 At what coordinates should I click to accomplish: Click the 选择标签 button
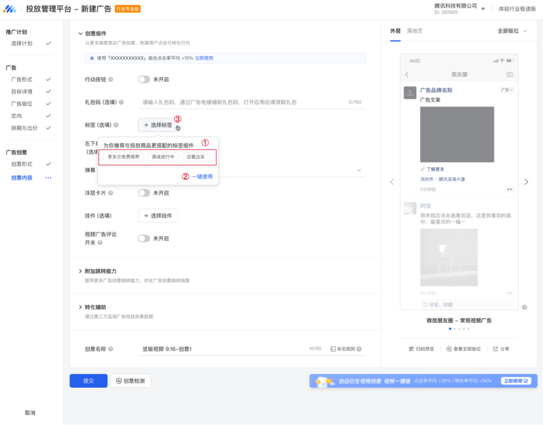coord(158,125)
